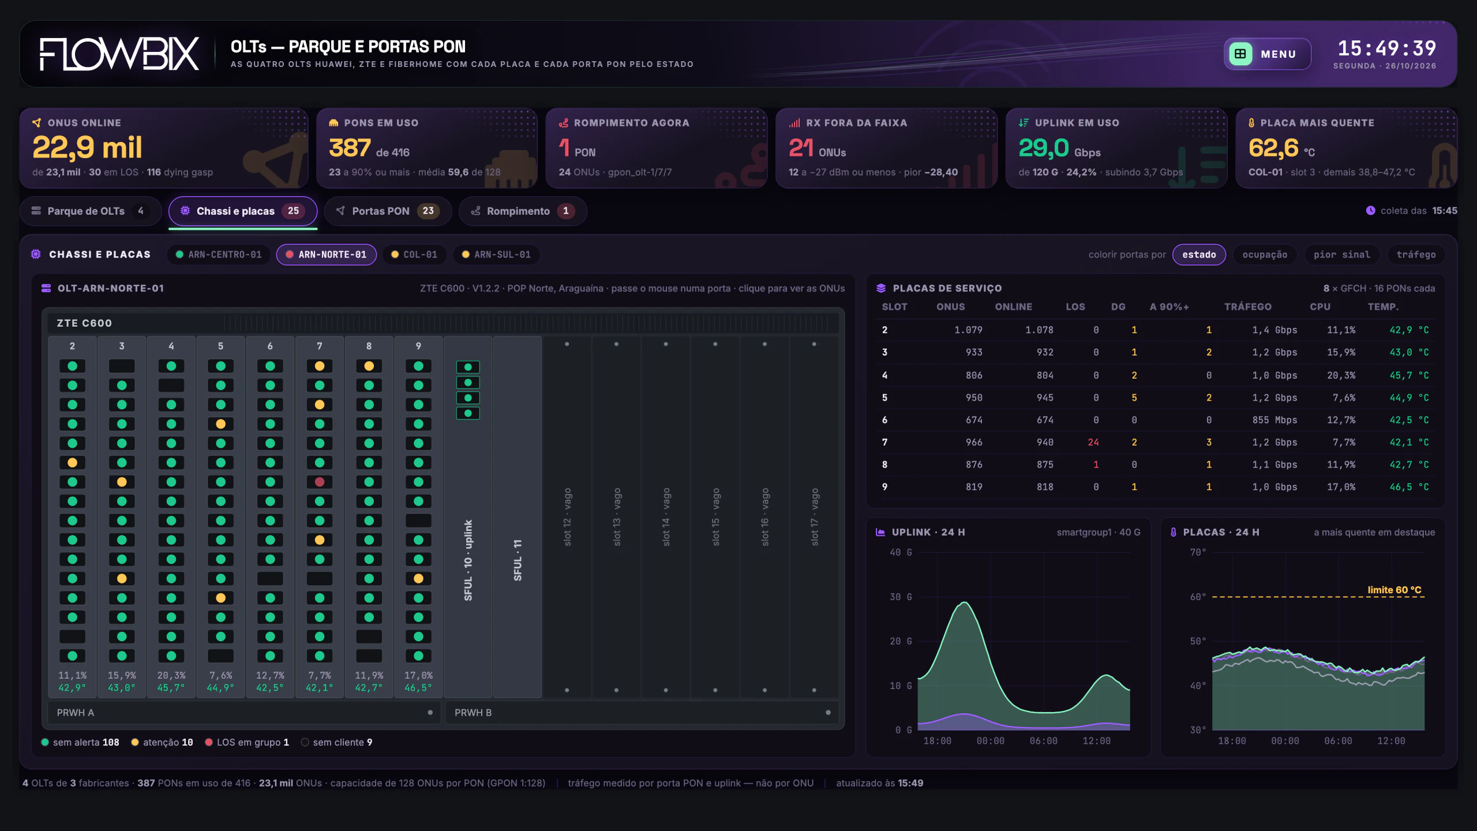
Task: Click the RX FORA DA FAIXA signal icon
Action: [794, 122]
